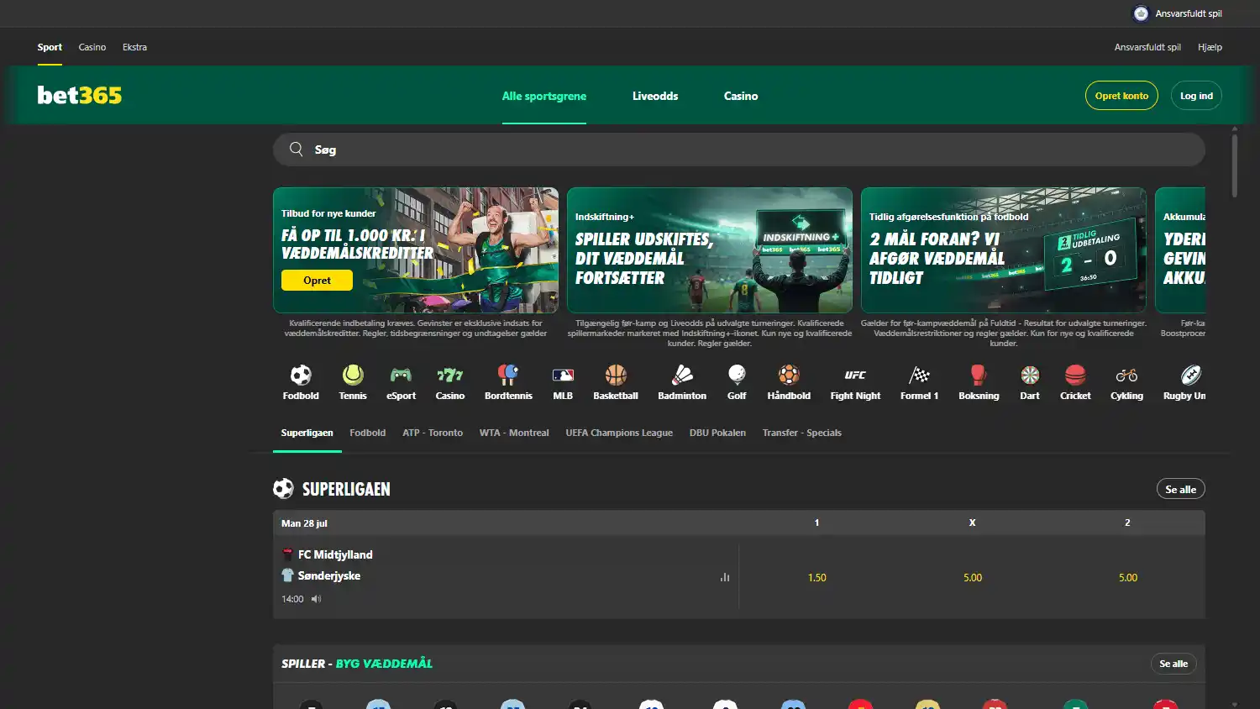Select the Sport top menu item

pos(50,47)
